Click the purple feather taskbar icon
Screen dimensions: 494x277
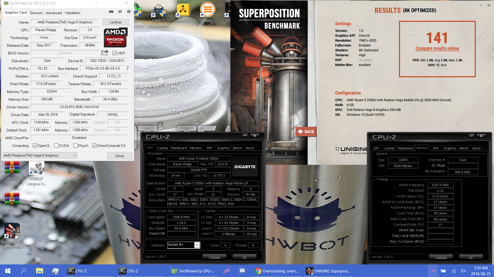pos(227,271)
